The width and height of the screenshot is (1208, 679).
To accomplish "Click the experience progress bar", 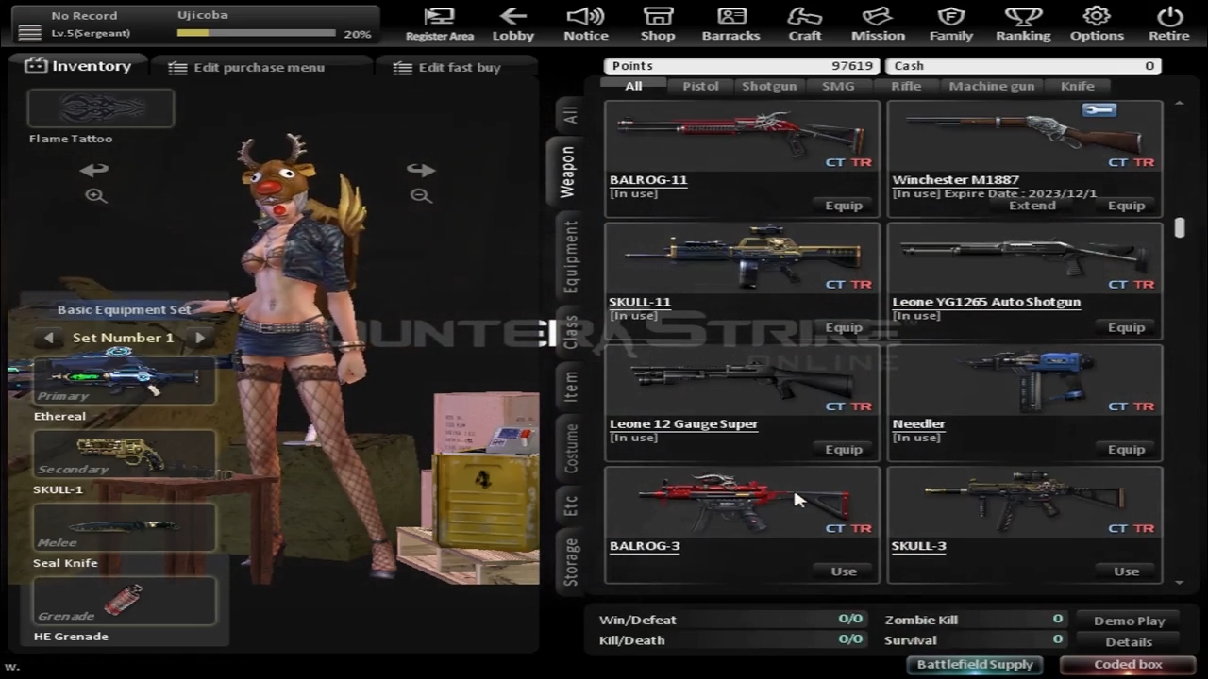I will pos(256,33).
